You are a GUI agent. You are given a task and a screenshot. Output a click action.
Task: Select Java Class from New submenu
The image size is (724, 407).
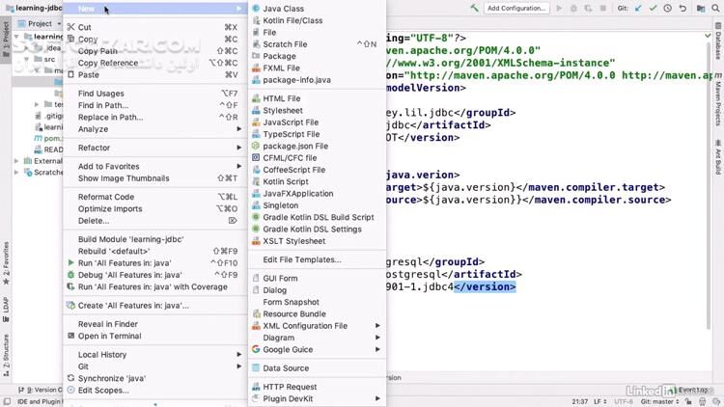click(283, 9)
